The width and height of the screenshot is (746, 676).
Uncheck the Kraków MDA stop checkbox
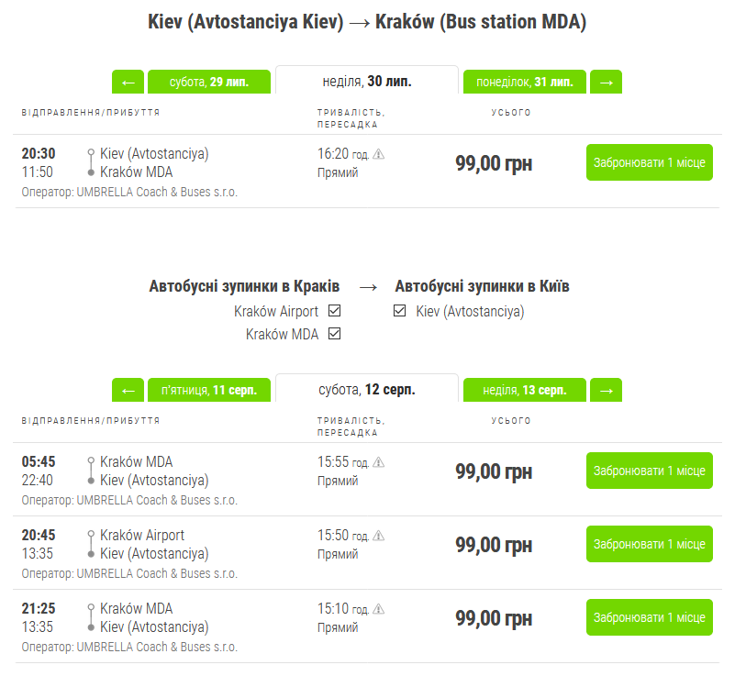point(335,334)
